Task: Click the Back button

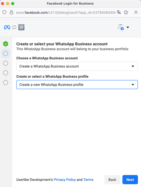Action: coord(112,180)
